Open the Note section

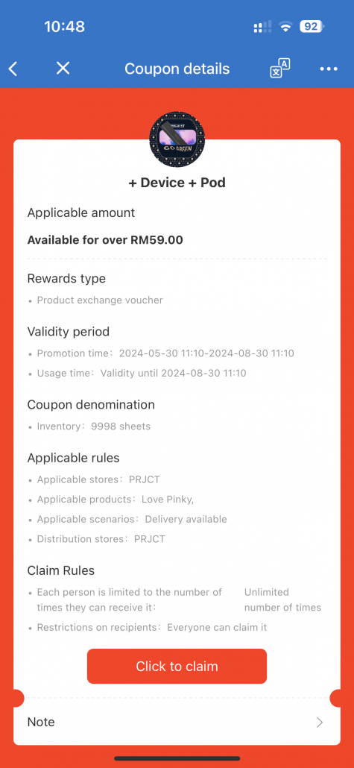(177, 722)
